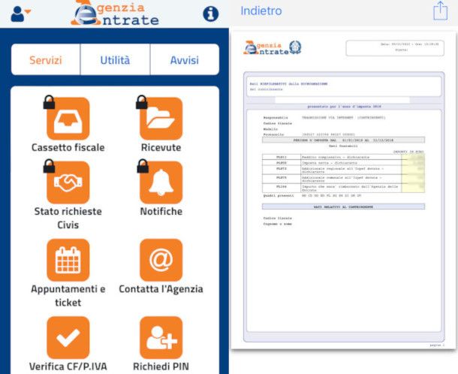
Task: Tap the Verifica CF/P.IVA label
Action: [68, 366]
